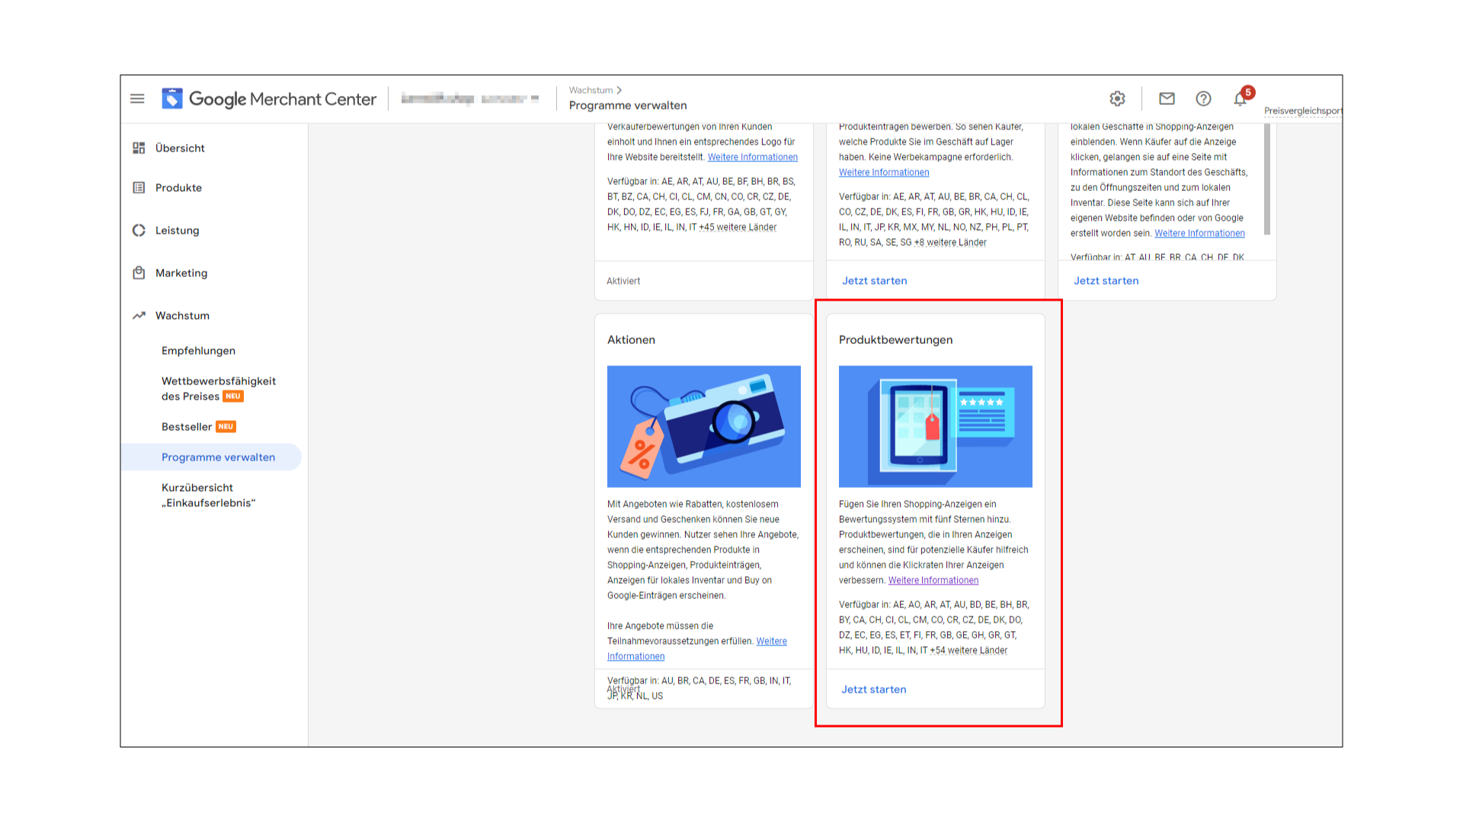Select Wettbewerbsfähigkeit des Preises submenu item
The height and width of the screenshot is (822, 1463).
[x=218, y=388]
